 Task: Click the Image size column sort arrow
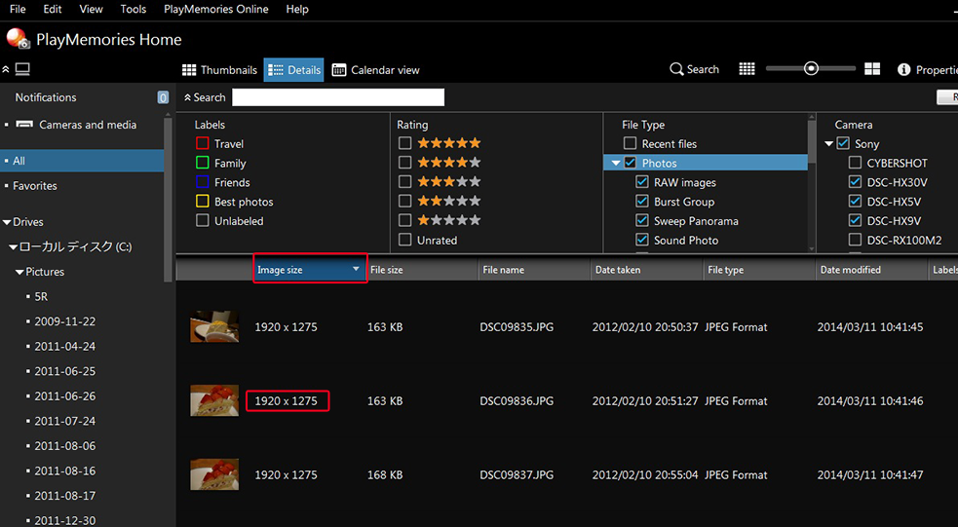(356, 269)
